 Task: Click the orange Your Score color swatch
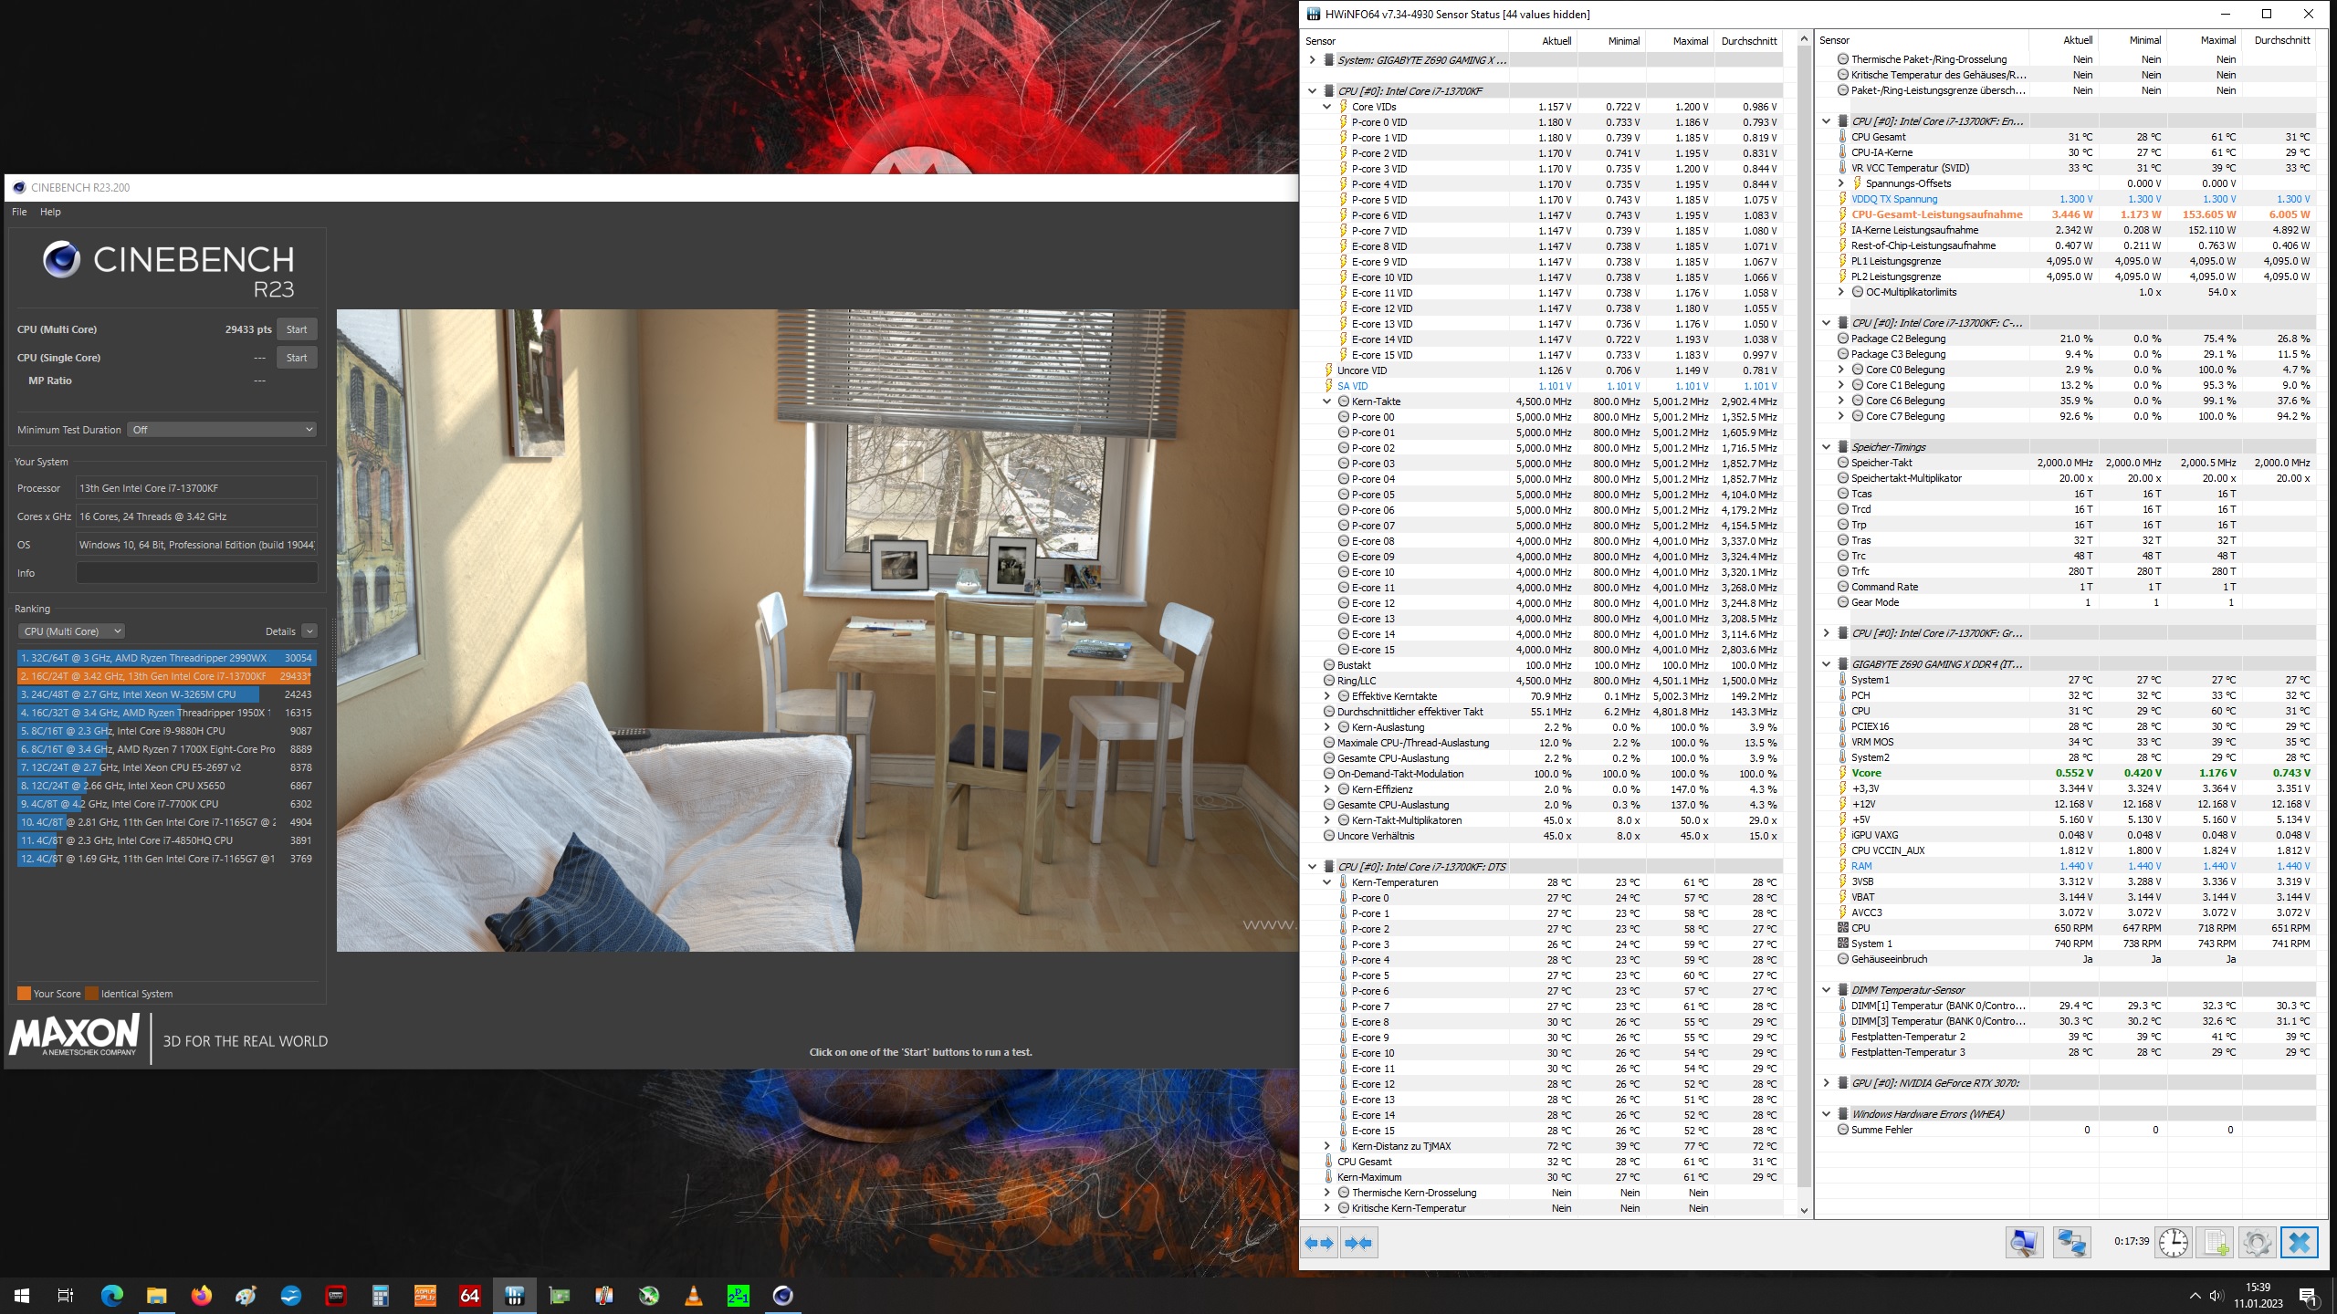point(25,993)
